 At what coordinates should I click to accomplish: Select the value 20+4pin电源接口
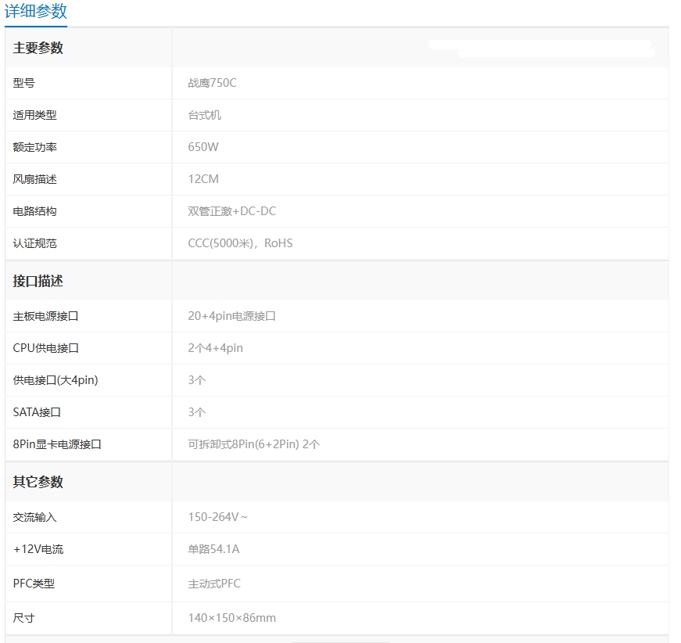click(x=231, y=316)
